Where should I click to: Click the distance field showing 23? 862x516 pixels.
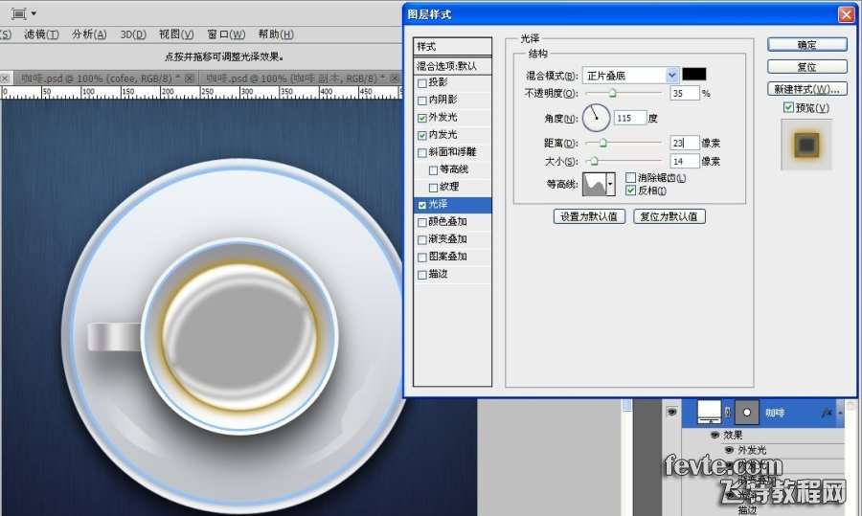685,143
